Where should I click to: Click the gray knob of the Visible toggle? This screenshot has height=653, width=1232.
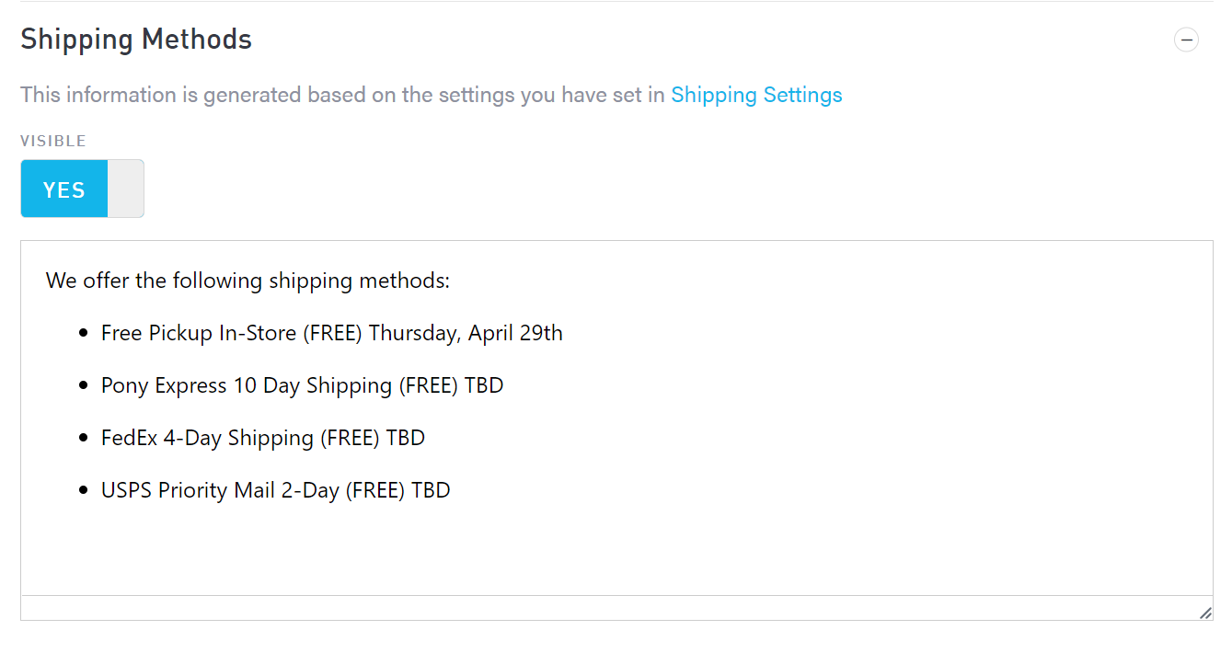[126, 189]
